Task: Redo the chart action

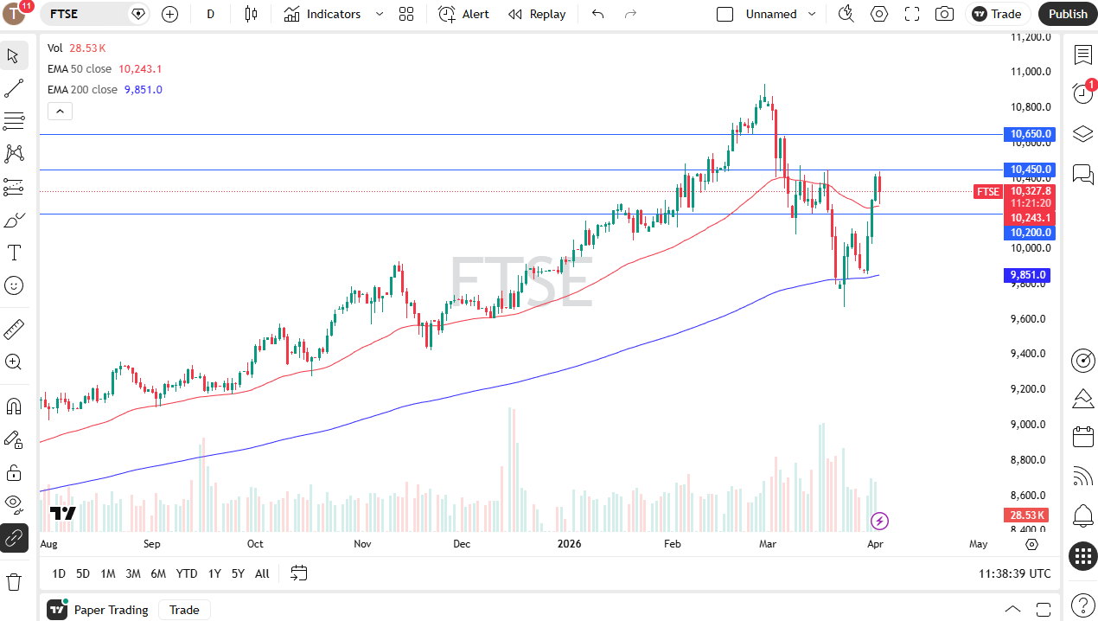Action: [x=630, y=14]
